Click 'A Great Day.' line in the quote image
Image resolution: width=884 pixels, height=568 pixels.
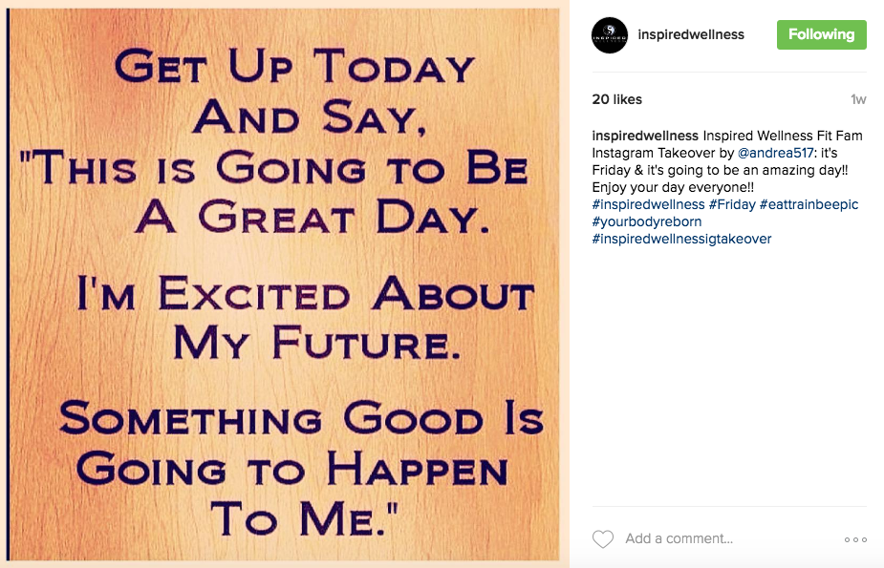tap(313, 217)
